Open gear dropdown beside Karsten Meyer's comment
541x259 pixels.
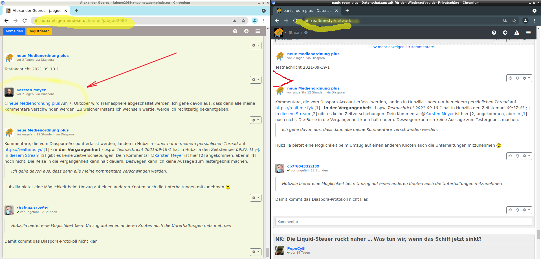pyautogui.click(x=256, y=120)
